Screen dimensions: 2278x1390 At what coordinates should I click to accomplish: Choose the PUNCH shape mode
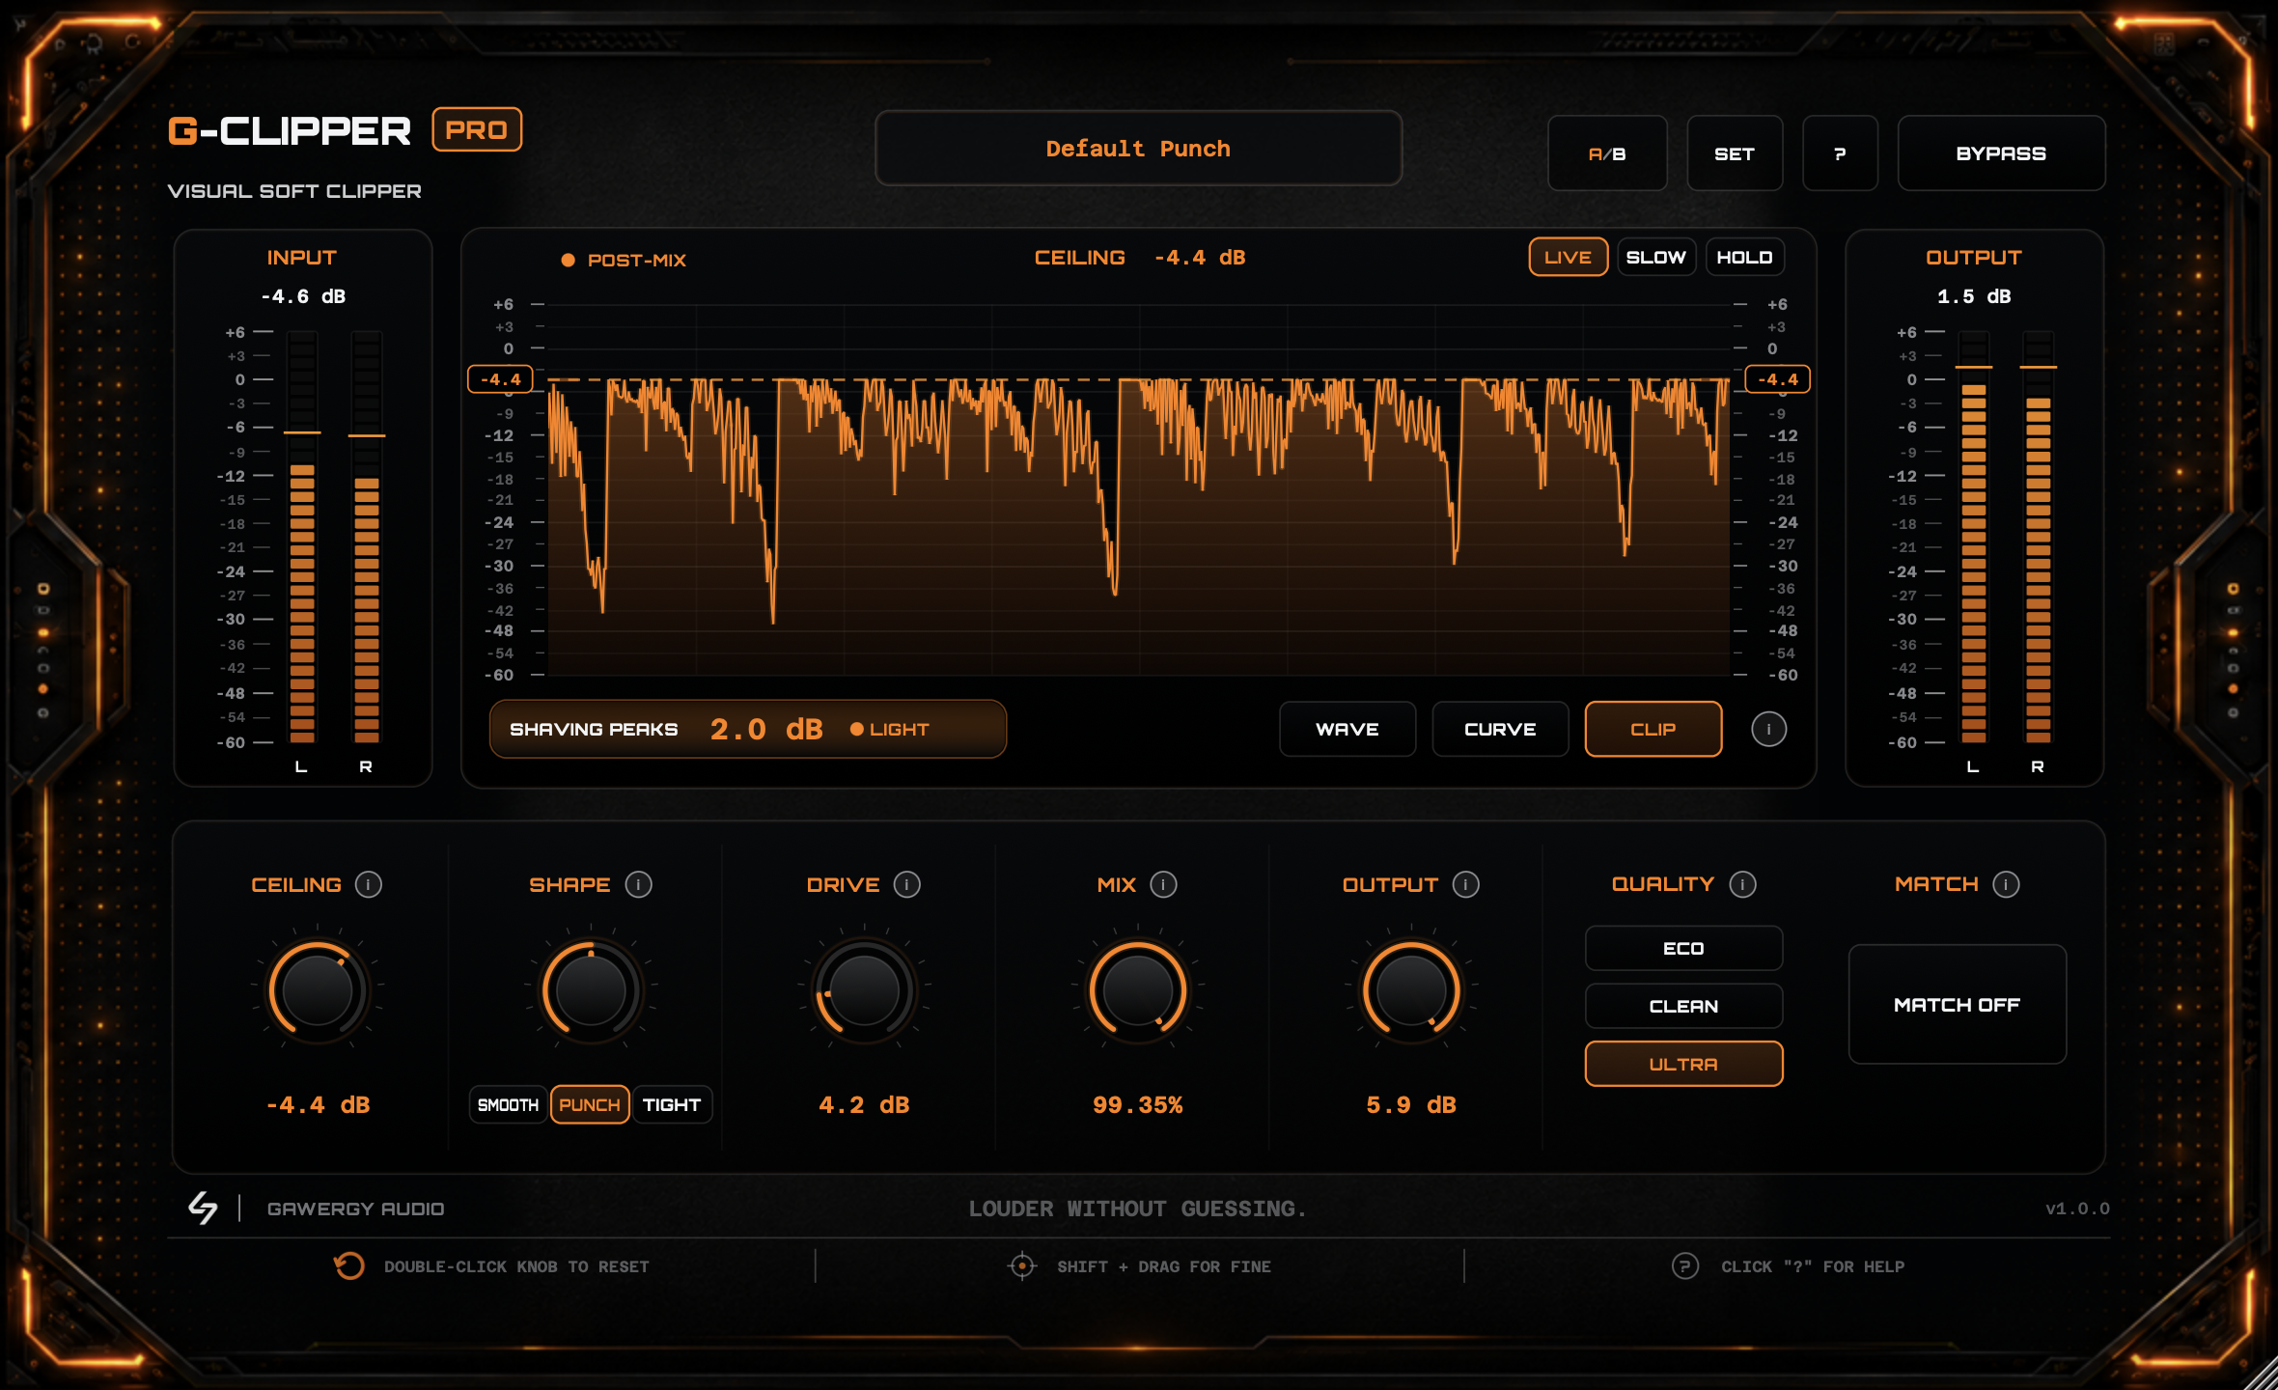pyautogui.click(x=590, y=1104)
